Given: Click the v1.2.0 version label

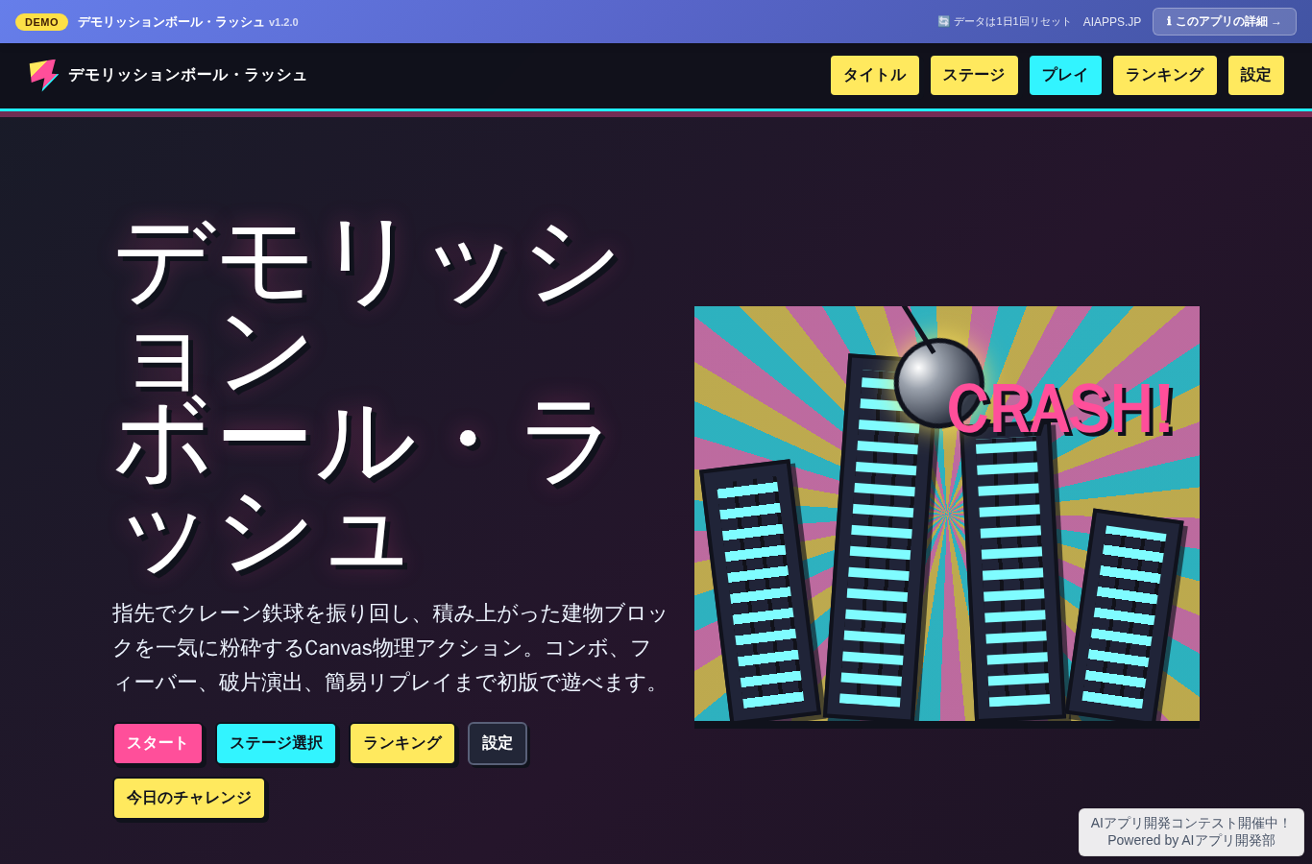Looking at the screenshot, I should tap(283, 22).
